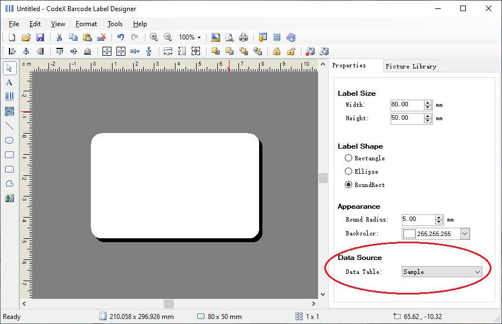Create a new label document
Viewport: 502px width, 324px height.
pos(12,37)
